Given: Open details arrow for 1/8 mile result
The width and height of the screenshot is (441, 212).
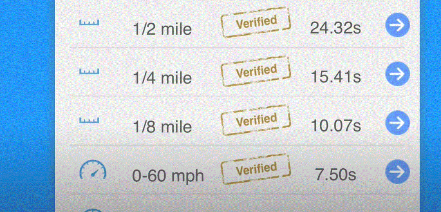Looking at the screenshot, I should 397,123.
